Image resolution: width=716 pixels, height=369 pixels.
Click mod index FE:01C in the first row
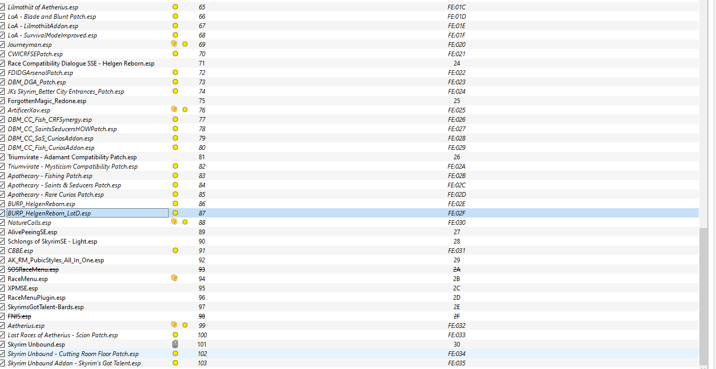pyautogui.click(x=456, y=7)
